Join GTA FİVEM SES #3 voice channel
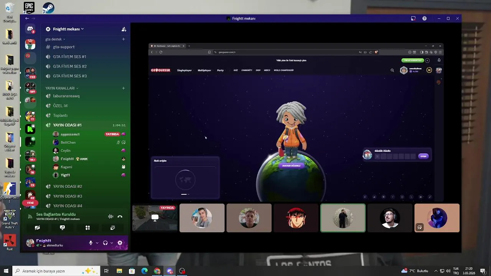Image resolution: width=491 pixels, height=276 pixels. 86,76
